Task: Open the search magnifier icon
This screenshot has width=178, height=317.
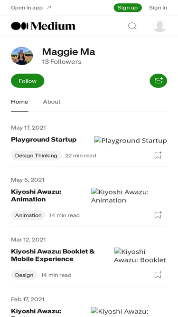Action: (132, 26)
